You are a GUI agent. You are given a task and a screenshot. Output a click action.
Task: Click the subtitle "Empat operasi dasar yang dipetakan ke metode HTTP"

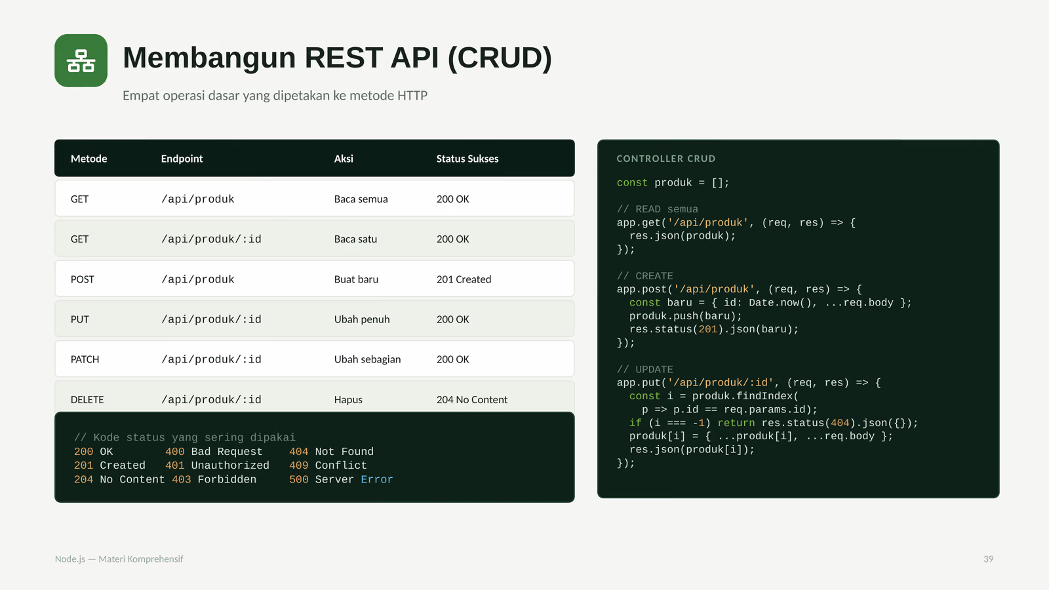tap(275, 96)
